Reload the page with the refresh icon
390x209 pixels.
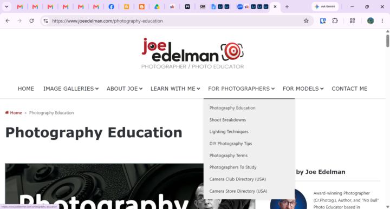(x=31, y=21)
